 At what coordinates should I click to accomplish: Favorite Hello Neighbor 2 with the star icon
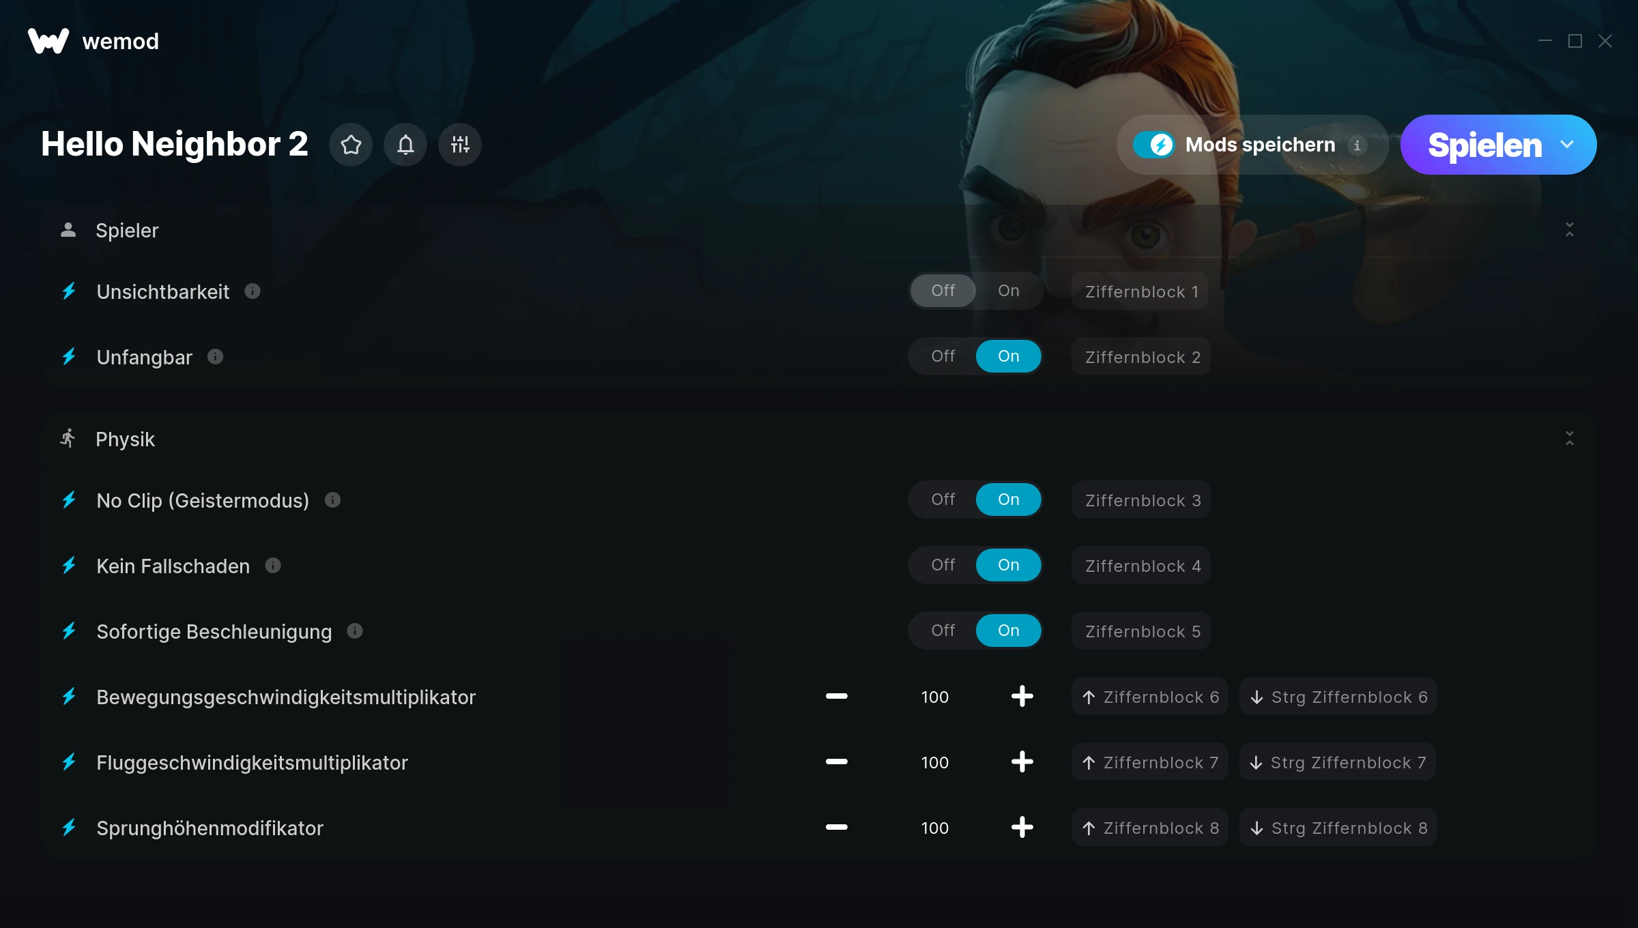[x=351, y=145]
